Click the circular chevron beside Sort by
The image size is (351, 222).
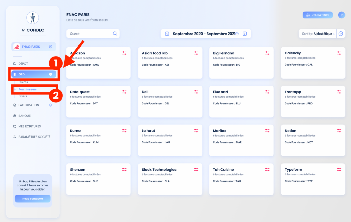pos(341,34)
